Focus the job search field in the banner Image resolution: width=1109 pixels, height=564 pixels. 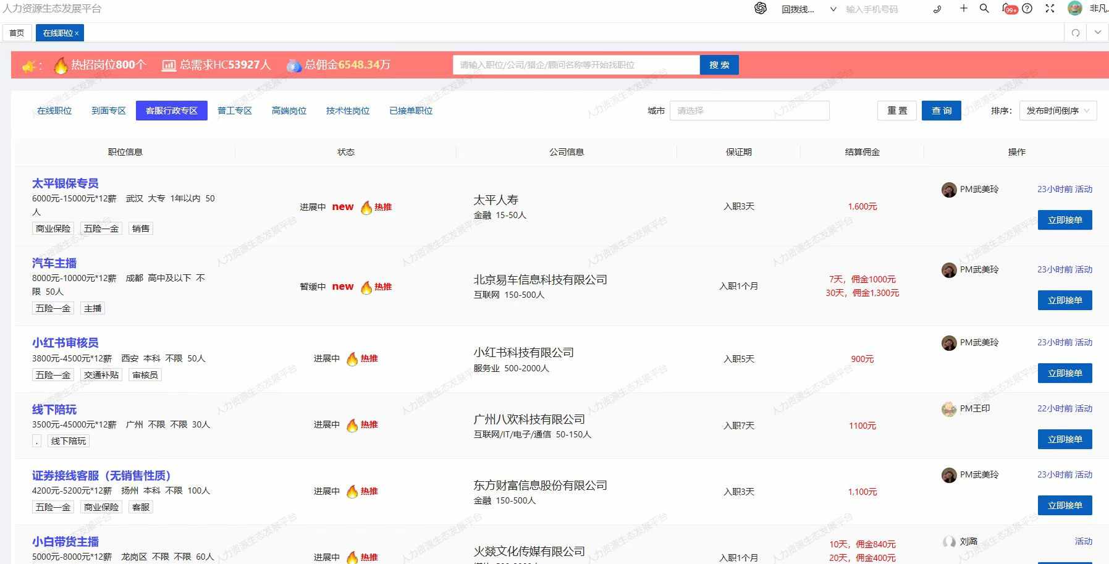(576, 65)
